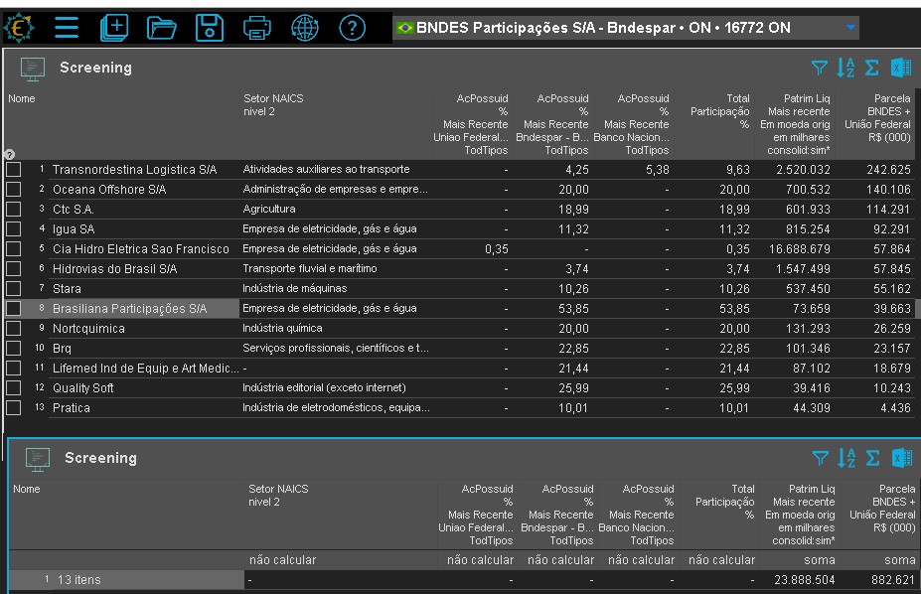Click A-Z sort icon in lower Screening panel

click(846, 459)
